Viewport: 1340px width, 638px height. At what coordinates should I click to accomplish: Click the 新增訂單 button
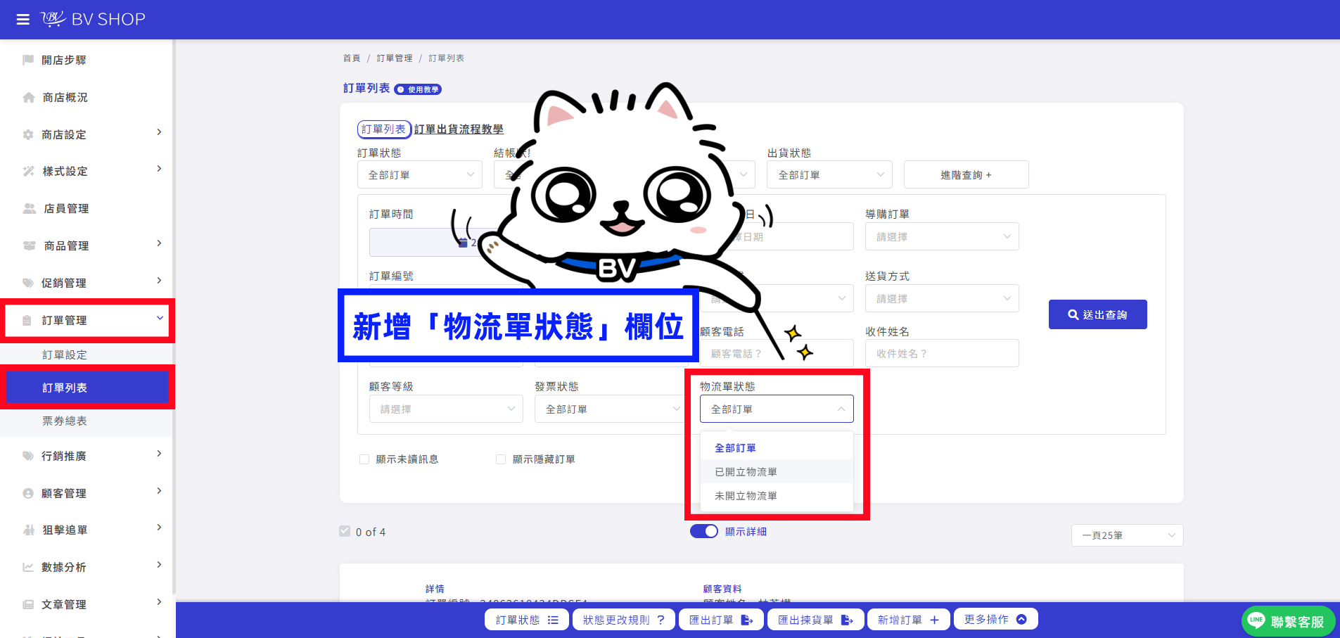pos(909,620)
